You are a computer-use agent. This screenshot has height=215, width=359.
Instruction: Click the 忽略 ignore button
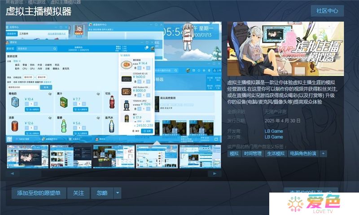point(102,193)
